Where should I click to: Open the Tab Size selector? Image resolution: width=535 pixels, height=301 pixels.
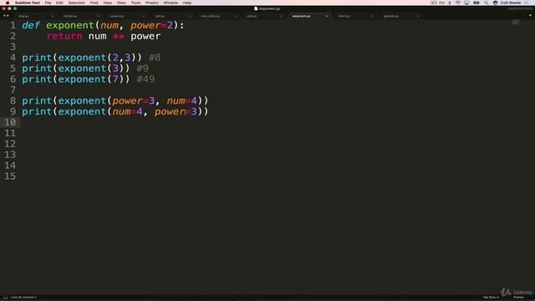[491, 298]
